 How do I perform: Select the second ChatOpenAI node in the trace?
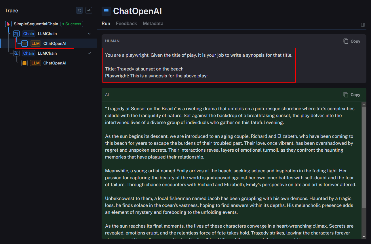[55, 63]
